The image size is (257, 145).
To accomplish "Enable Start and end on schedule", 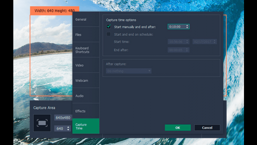I will (x=108, y=34).
